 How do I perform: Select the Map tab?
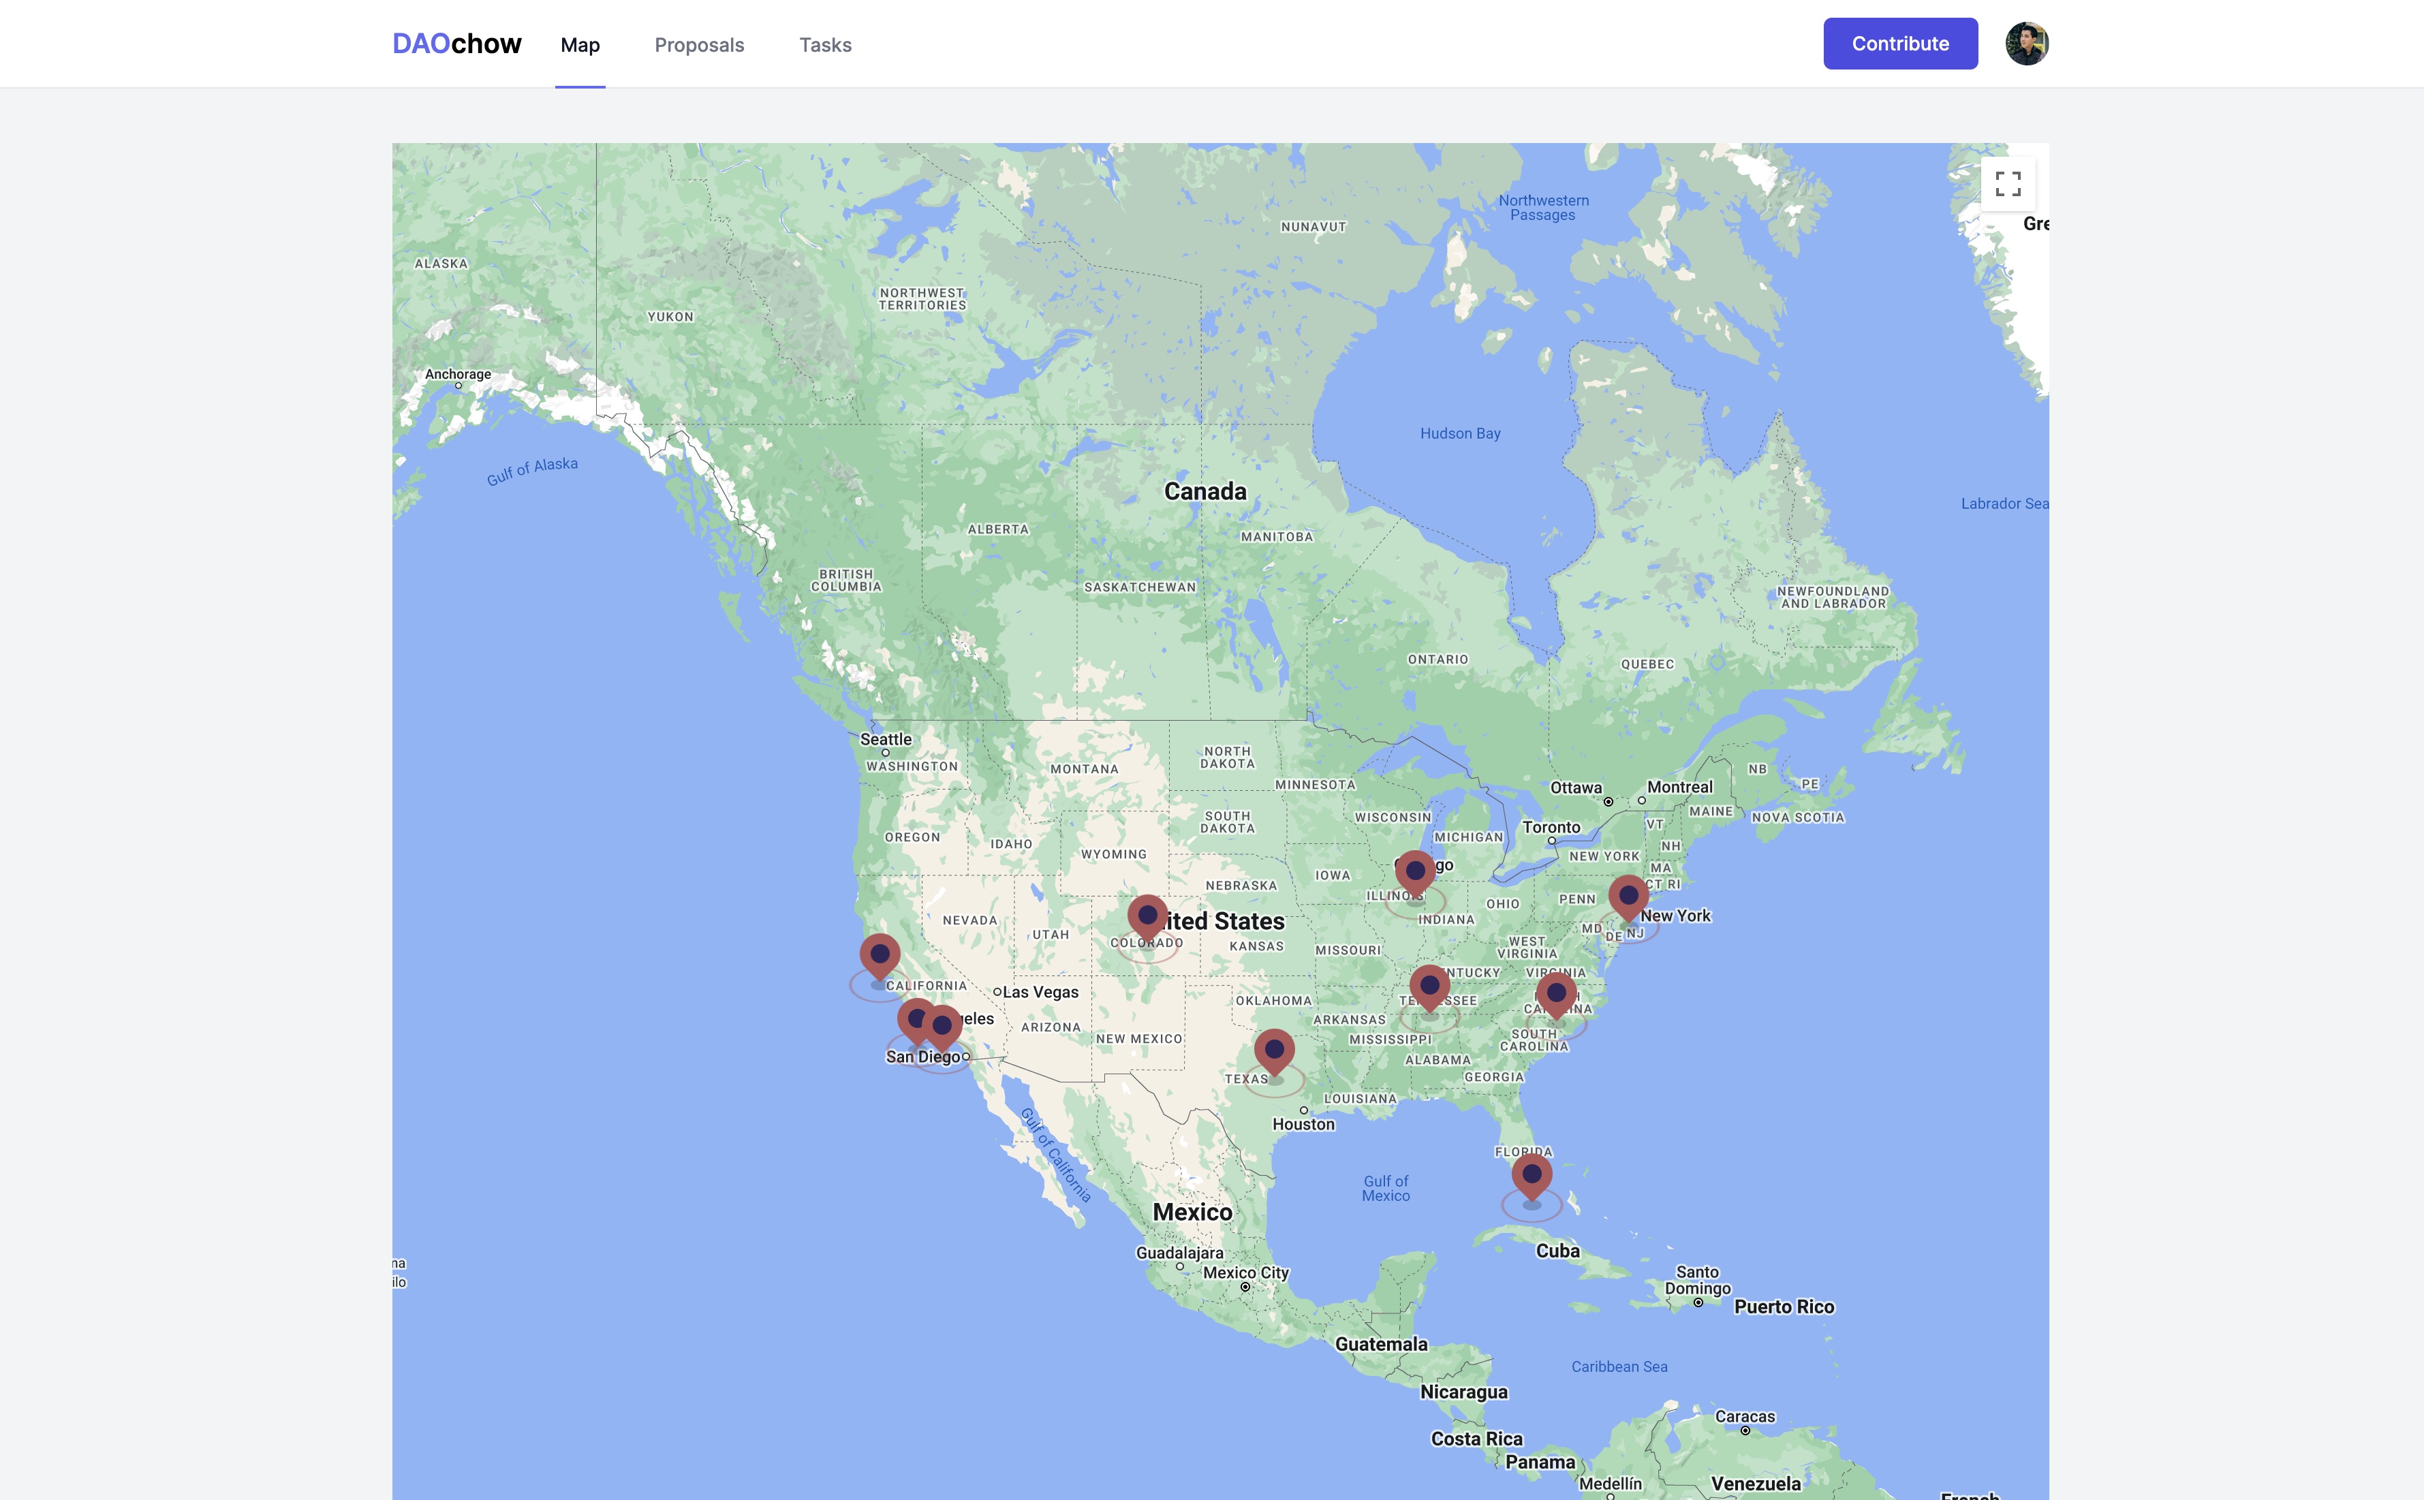(x=580, y=45)
